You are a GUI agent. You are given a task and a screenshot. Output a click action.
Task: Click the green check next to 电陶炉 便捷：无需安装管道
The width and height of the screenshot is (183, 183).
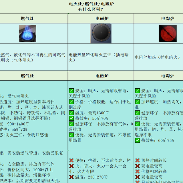pyautogui.click(x=137, y=124)
